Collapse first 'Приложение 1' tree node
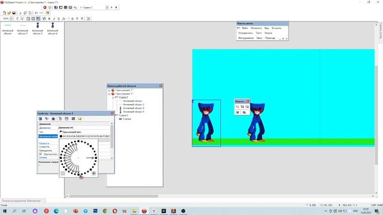The image size is (383, 215). (109, 90)
